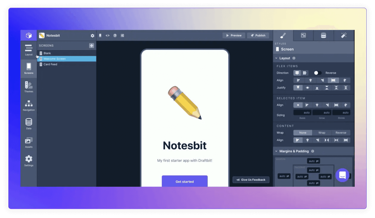Click the top padding auto field

click(x=314, y=170)
